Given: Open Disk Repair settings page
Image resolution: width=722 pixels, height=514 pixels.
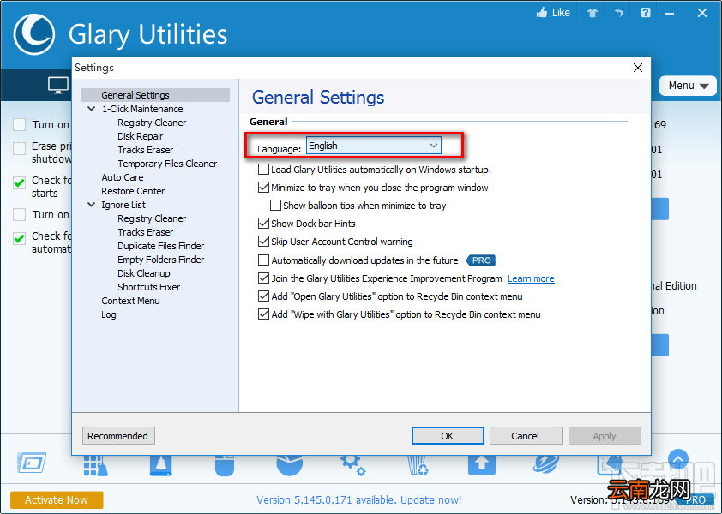Looking at the screenshot, I should click(141, 136).
